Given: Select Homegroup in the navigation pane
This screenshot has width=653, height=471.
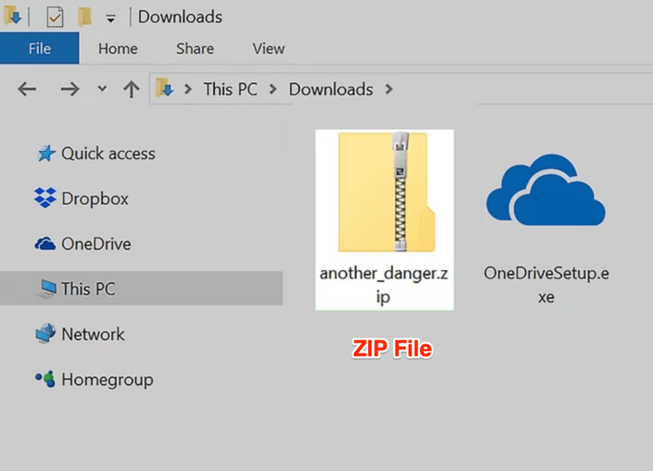Looking at the screenshot, I should (x=106, y=380).
